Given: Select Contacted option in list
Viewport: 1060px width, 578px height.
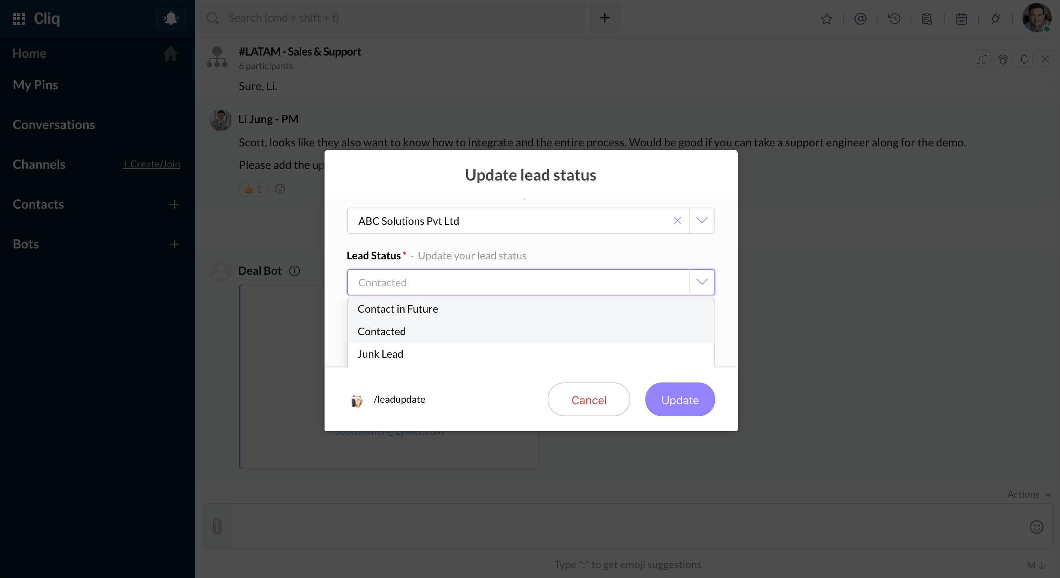Looking at the screenshot, I should [531, 331].
